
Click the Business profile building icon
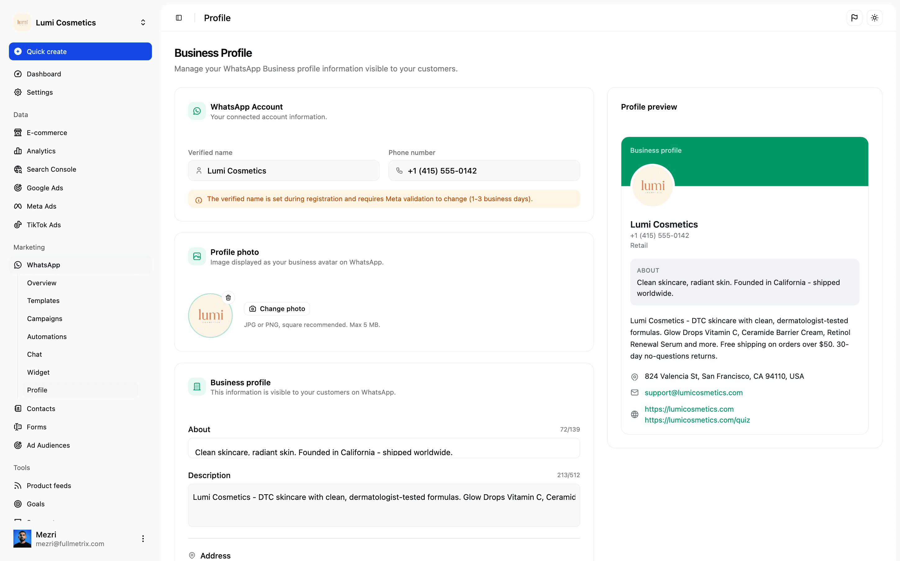(x=197, y=387)
